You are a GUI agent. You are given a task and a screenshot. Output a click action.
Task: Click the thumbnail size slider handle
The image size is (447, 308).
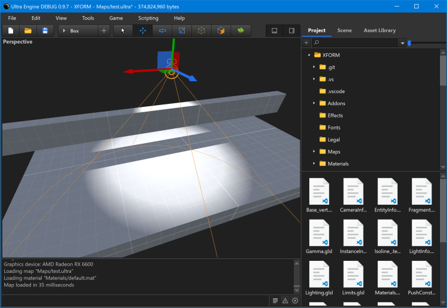[409, 43]
